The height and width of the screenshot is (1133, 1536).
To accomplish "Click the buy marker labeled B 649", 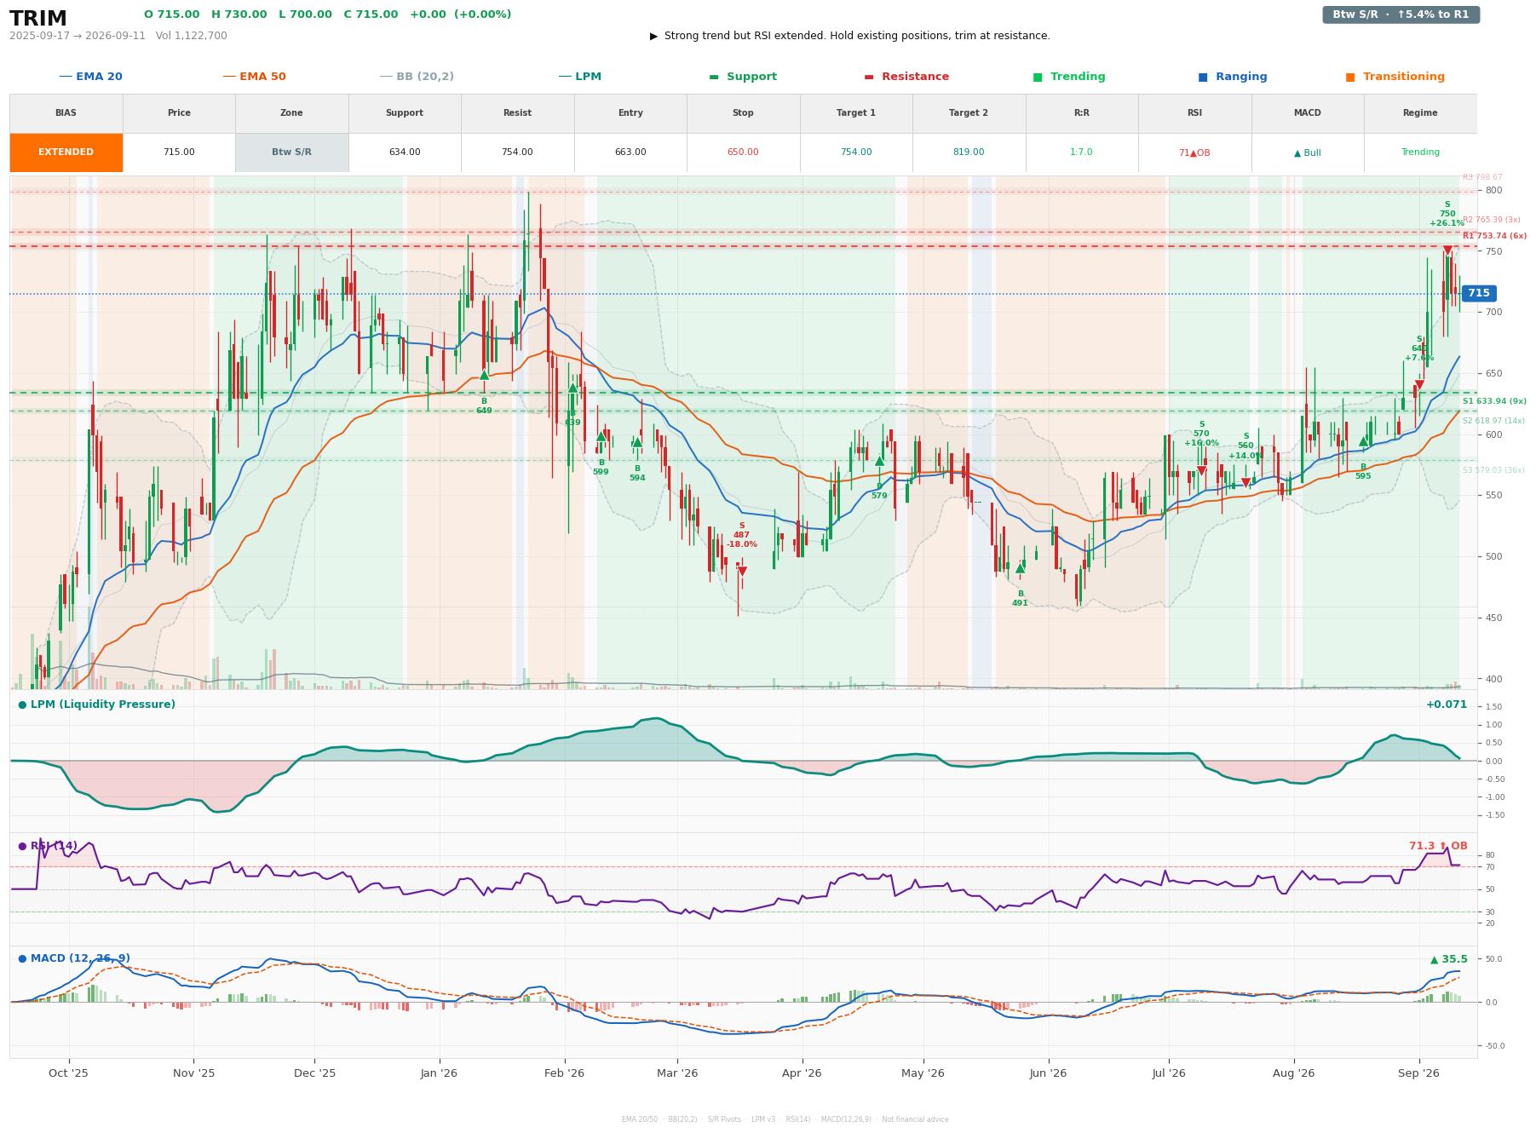I will [484, 376].
